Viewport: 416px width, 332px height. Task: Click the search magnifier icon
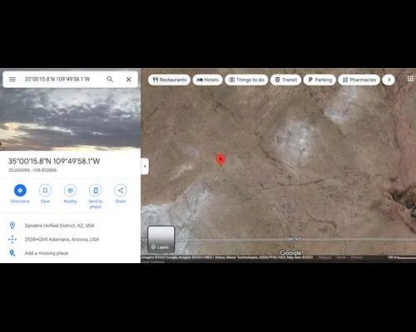coord(110,80)
